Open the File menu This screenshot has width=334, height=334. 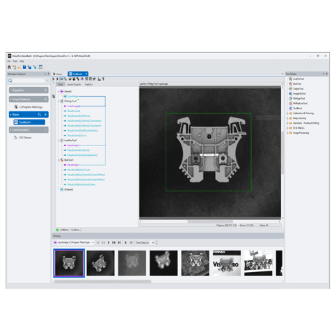pos(9,61)
